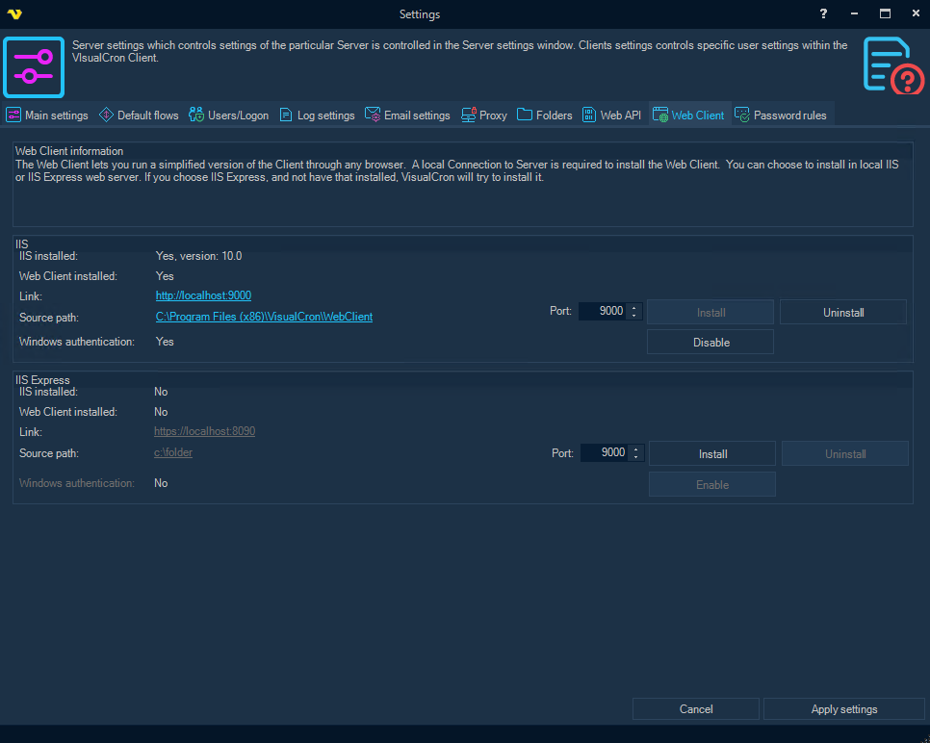Disable Windows authentication for IIS
This screenshot has width=930, height=743.
point(710,343)
